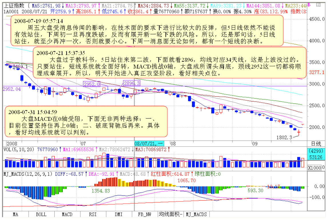This screenshot has width=328, height=220.
Task: Click the pink up-down arrows icon at top right
Action: point(309,5)
